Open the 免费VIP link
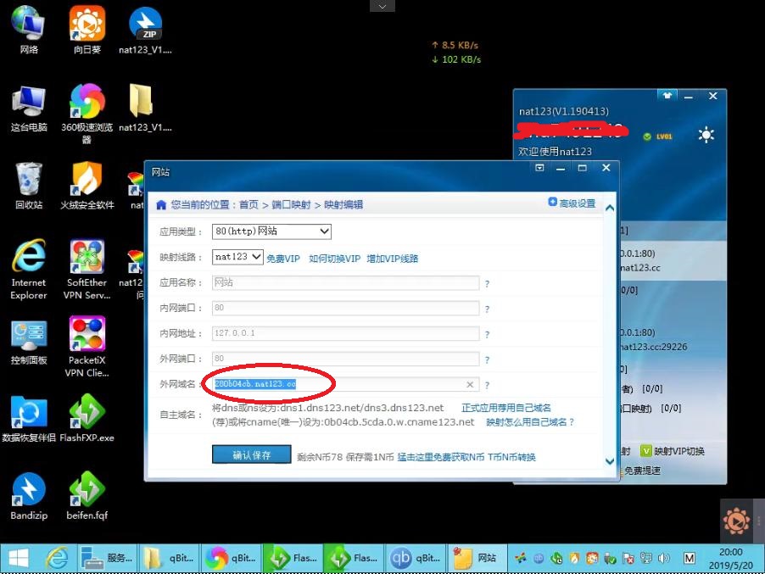Viewport: 765px width, 574px height. point(283,259)
